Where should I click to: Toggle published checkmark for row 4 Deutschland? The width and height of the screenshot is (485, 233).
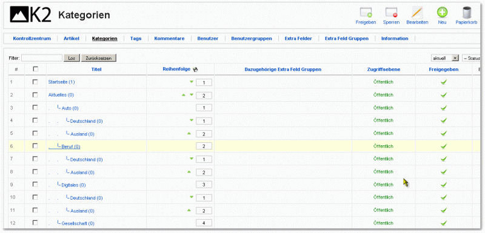click(444, 120)
